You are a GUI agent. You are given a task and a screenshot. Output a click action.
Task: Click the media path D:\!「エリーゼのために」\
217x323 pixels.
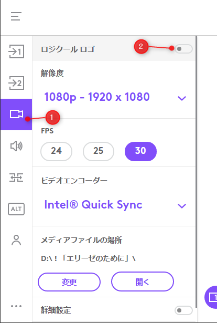pos(88,258)
